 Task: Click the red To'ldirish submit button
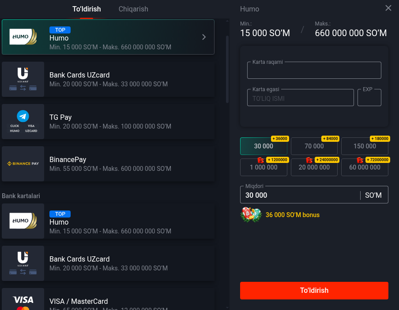pyautogui.click(x=314, y=291)
